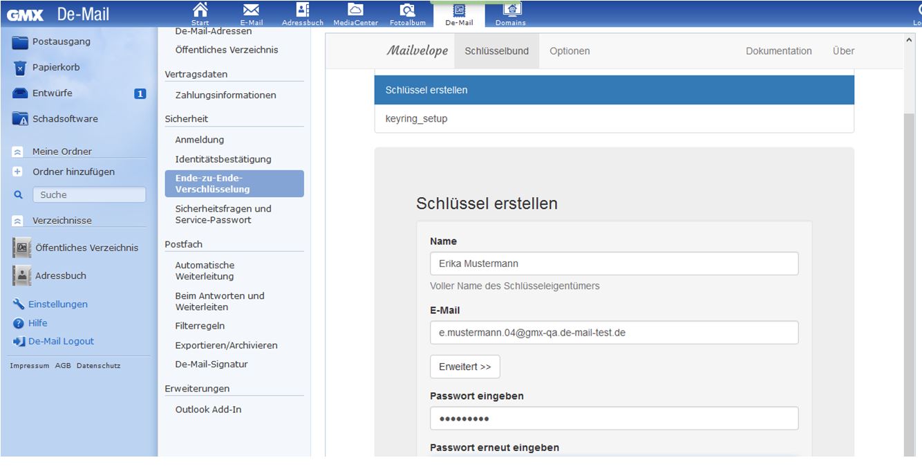Open the Start home icon
Image resolution: width=922 pixels, height=469 pixels.
click(200, 9)
